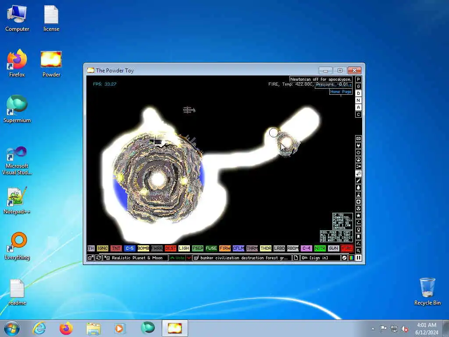
Task: Open the Windows Start menu
Action: [12, 328]
